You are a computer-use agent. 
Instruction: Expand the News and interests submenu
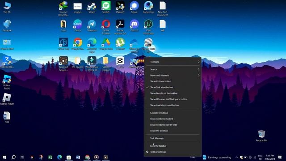pyautogui.click(x=172, y=76)
